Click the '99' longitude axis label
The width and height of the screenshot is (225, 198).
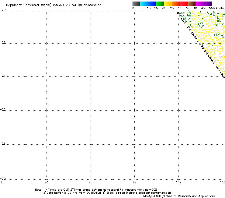[x=134, y=182]
